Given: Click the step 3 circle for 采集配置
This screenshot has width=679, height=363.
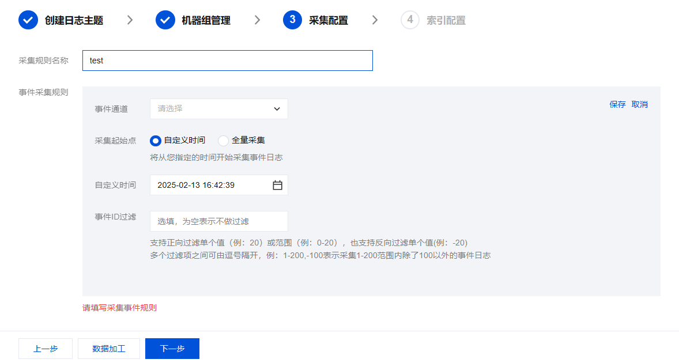Looking at the screenshot, I should [292, 20].
